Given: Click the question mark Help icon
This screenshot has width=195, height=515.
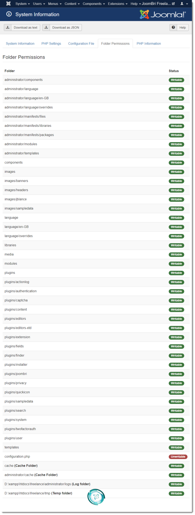Looking at the screenshot, I should (174, 27).
